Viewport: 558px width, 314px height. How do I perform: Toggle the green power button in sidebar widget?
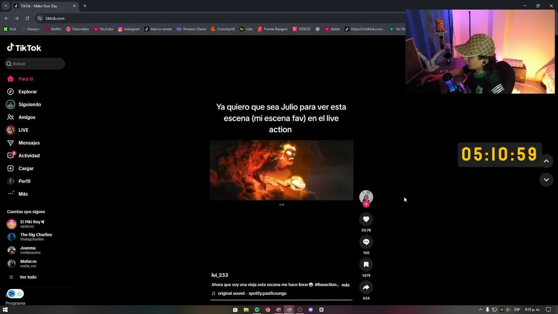tap(20, 294)
